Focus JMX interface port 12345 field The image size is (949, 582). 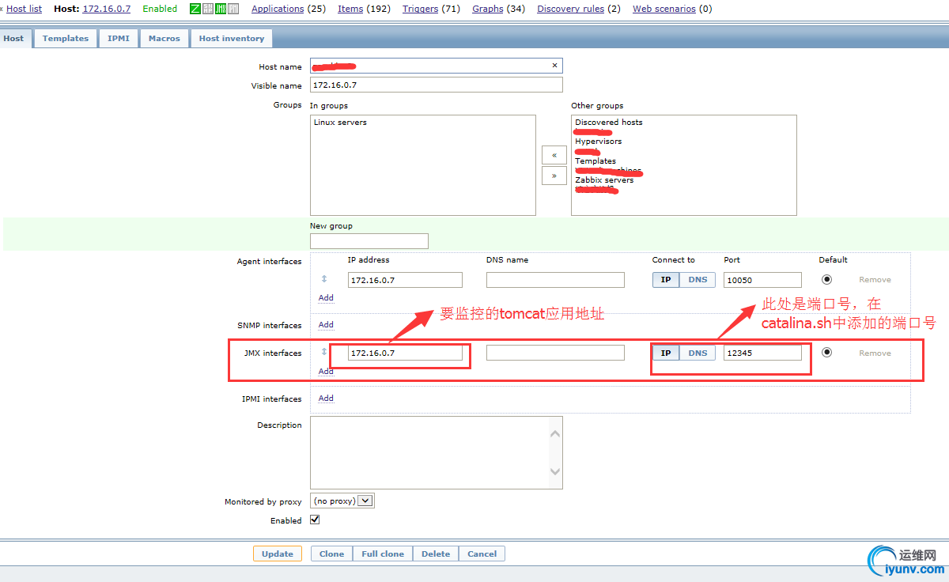point(762,353)
